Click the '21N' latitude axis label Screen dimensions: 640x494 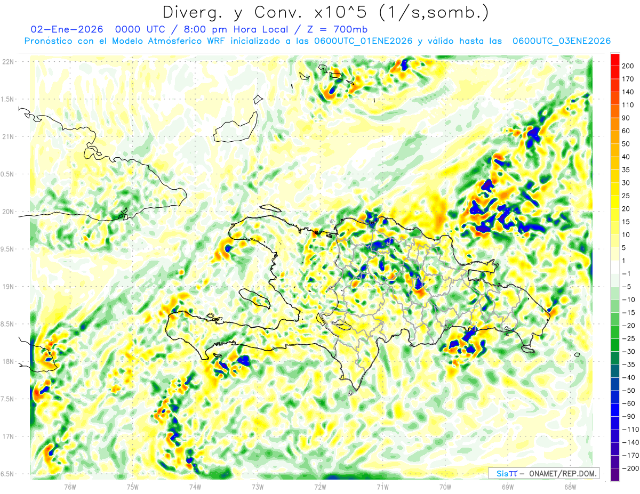click(8, 136)
